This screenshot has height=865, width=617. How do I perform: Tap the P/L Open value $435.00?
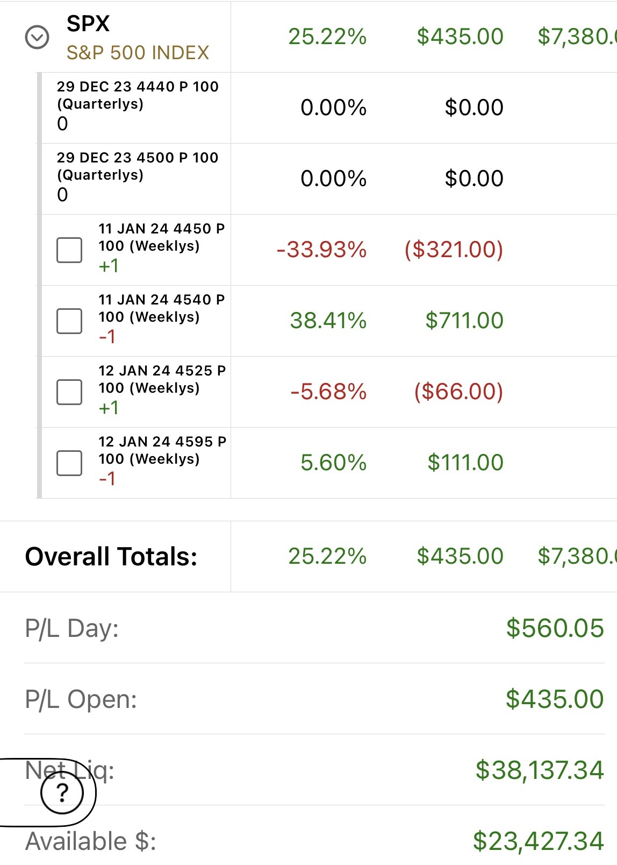click(x=555, y=699)
